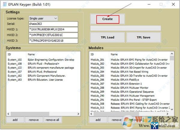Select Module_308 EMI Cabling row
Viewport: 180px width, 130px height.
pyautogui.click(x=130, y=104)
